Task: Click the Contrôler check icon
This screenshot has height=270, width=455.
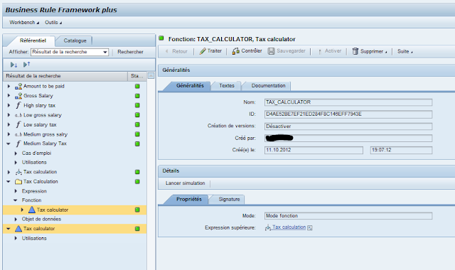Action: click(x=235, y=51)
